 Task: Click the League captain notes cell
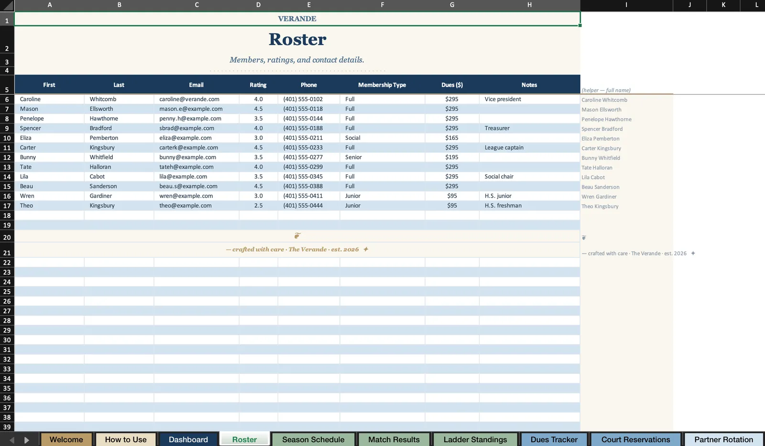(529, 148)
